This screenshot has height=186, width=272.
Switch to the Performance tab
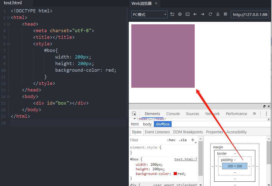pos(237,114)
